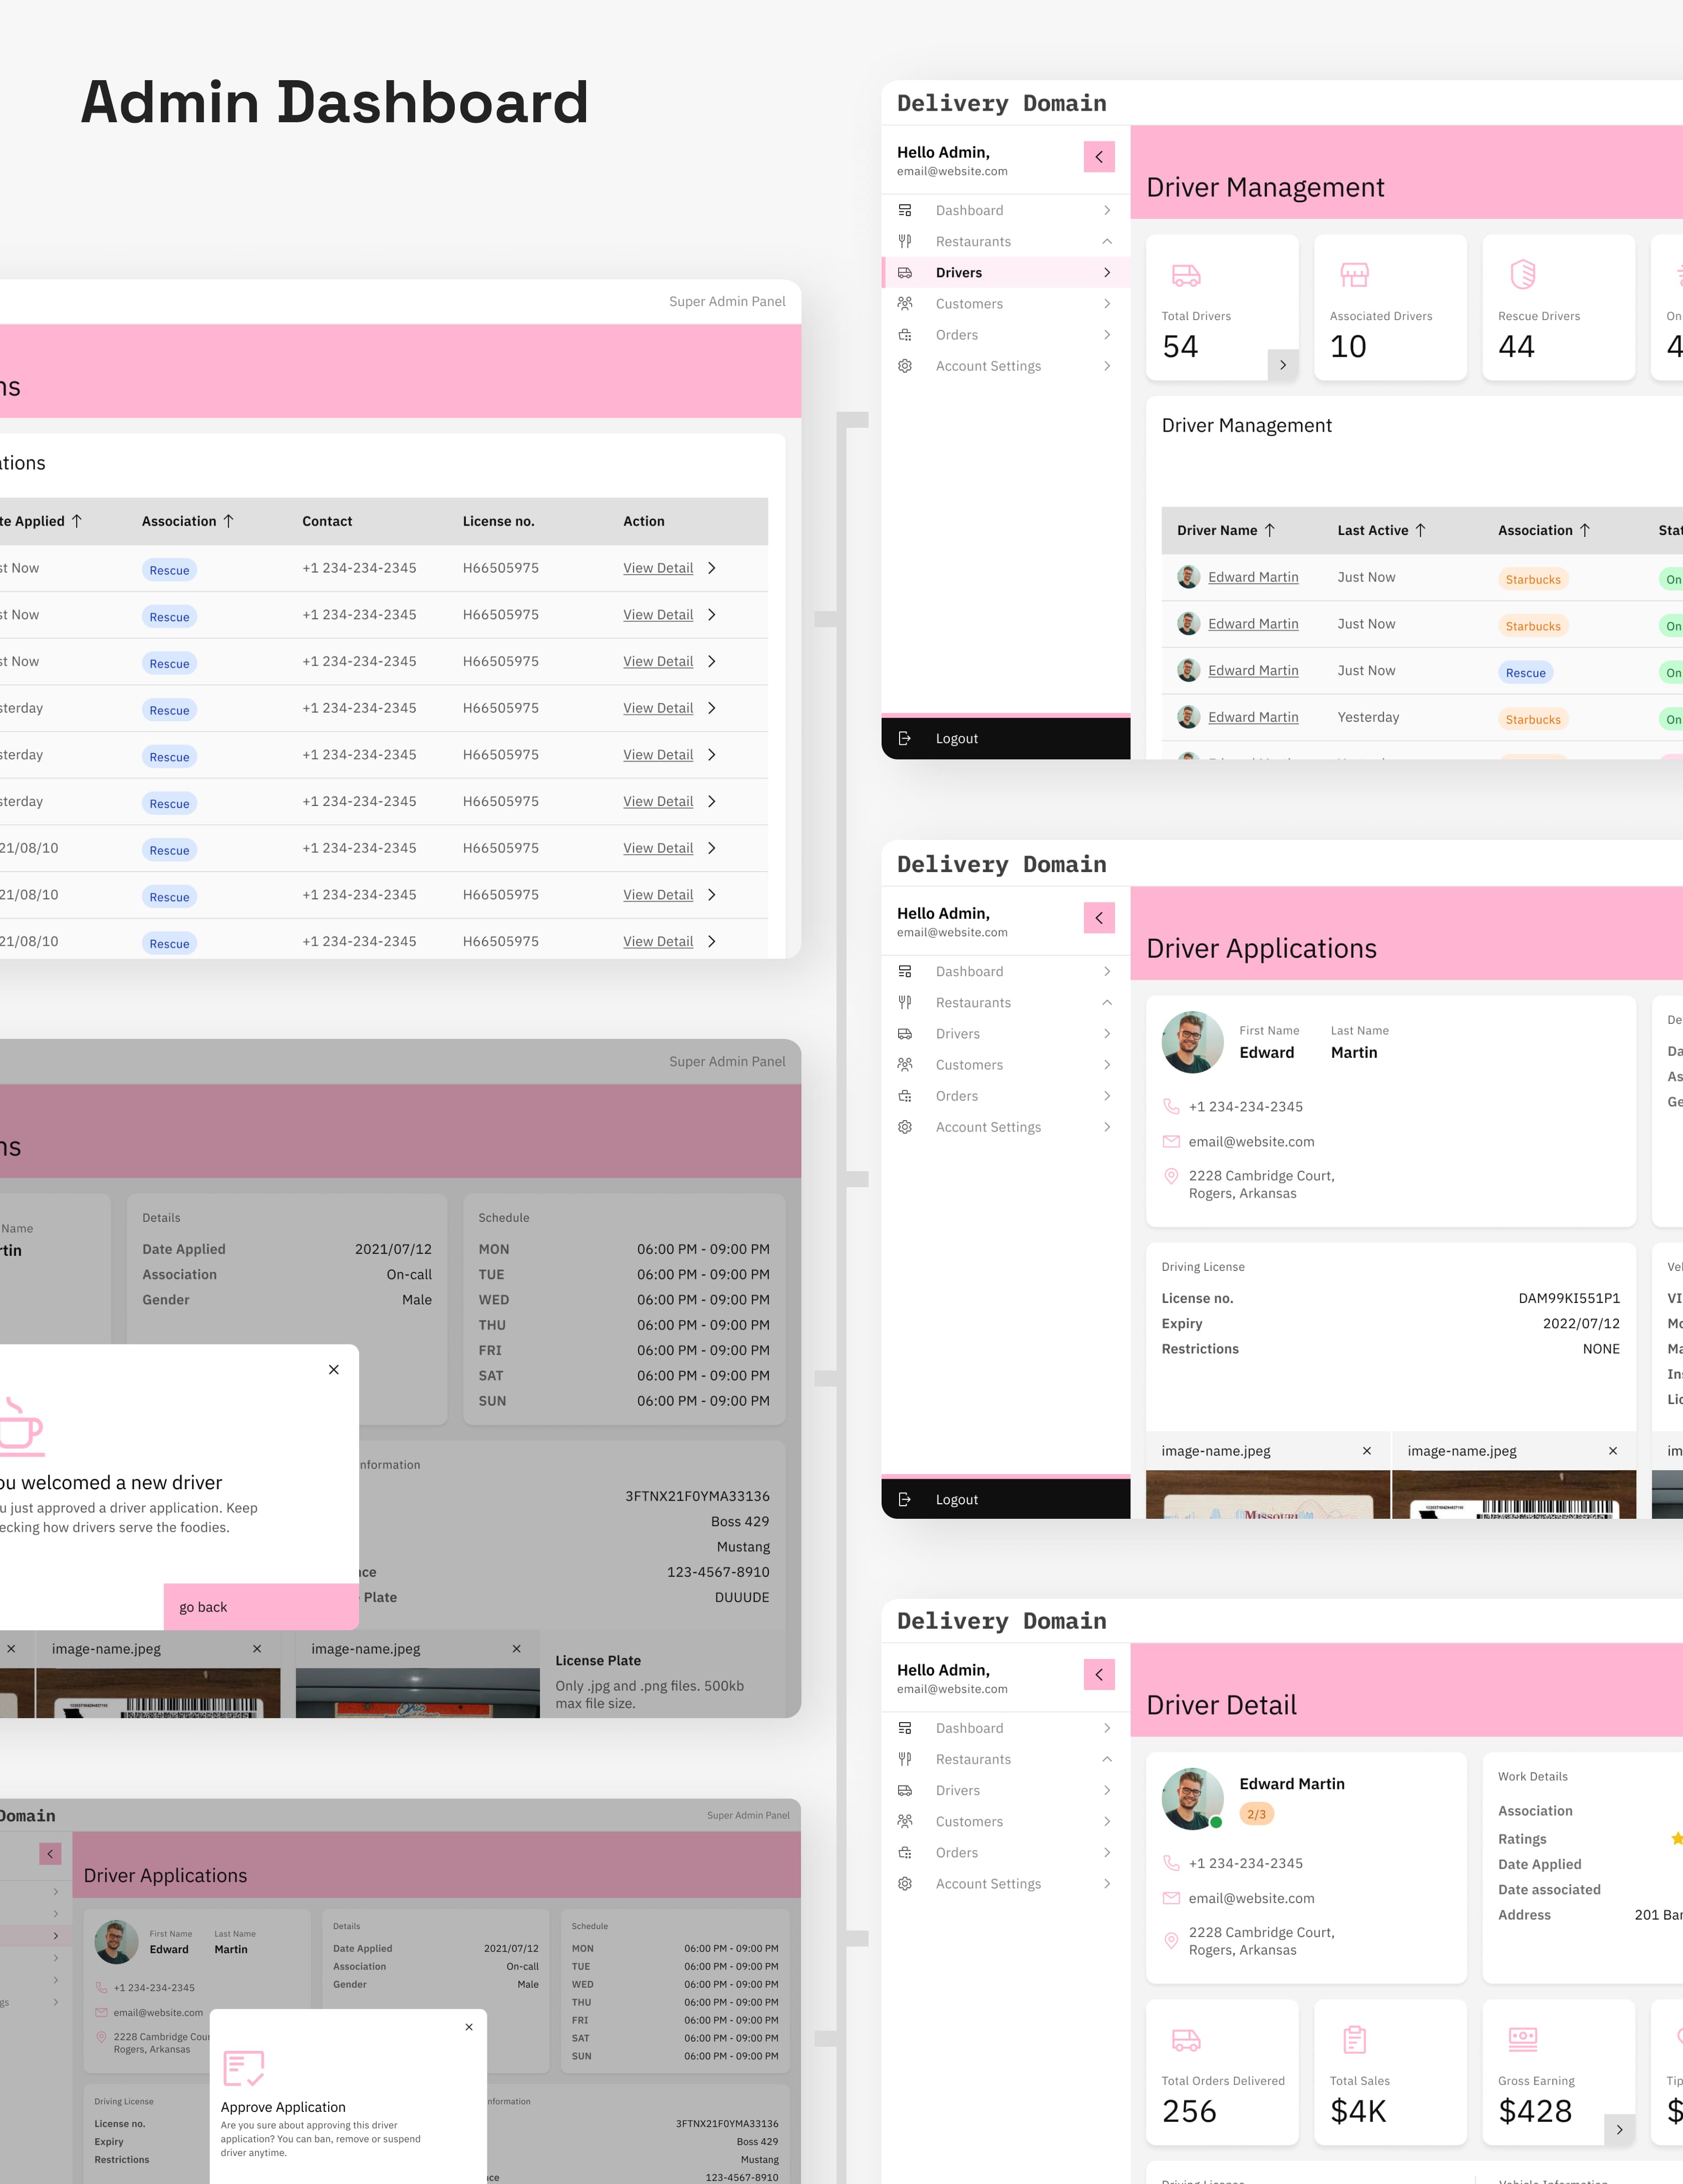Click the arrow button on Gross Earning card

(1619, 2129)
